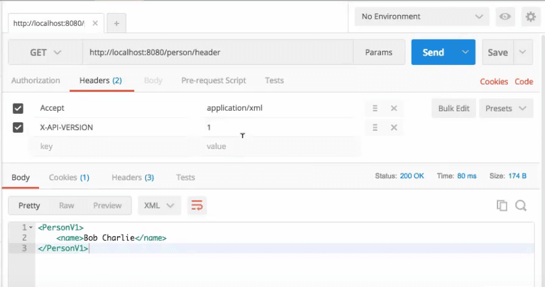Open the GET method dropdown

tap(46, 53)
